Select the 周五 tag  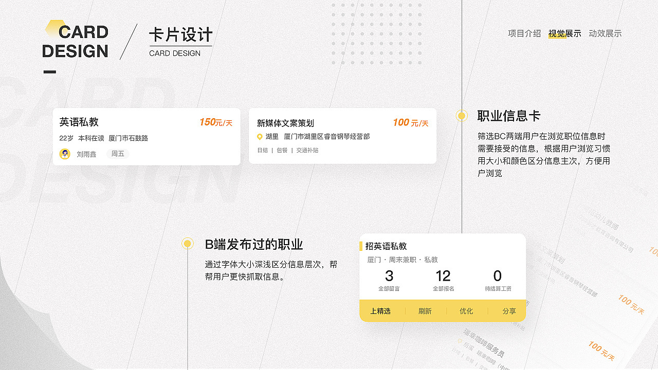pos(118,154)
